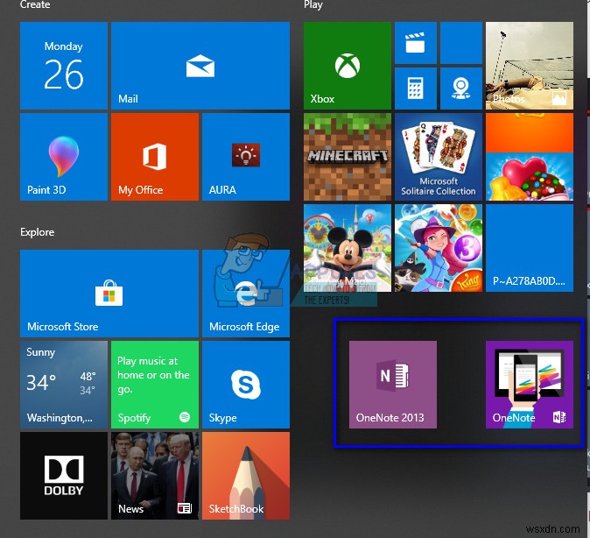The image size is (590, 538).
Task: Launch the Minecraft tile
Action: pyautogui.click(x=348, y=157)
